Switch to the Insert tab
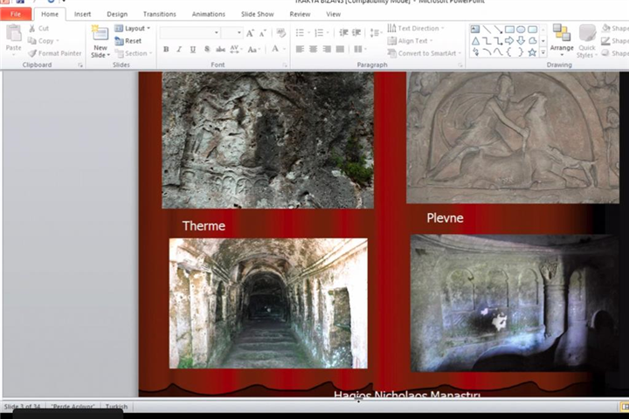 82,14
